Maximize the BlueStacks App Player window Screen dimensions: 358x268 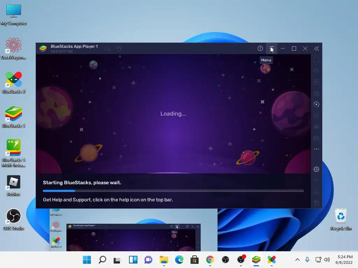(294, 49)
